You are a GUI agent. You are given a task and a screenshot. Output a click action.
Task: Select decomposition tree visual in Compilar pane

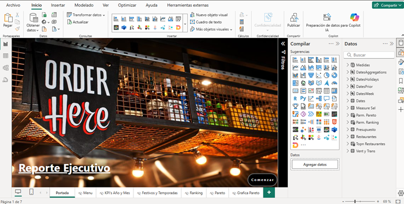(x=319, y=99)
